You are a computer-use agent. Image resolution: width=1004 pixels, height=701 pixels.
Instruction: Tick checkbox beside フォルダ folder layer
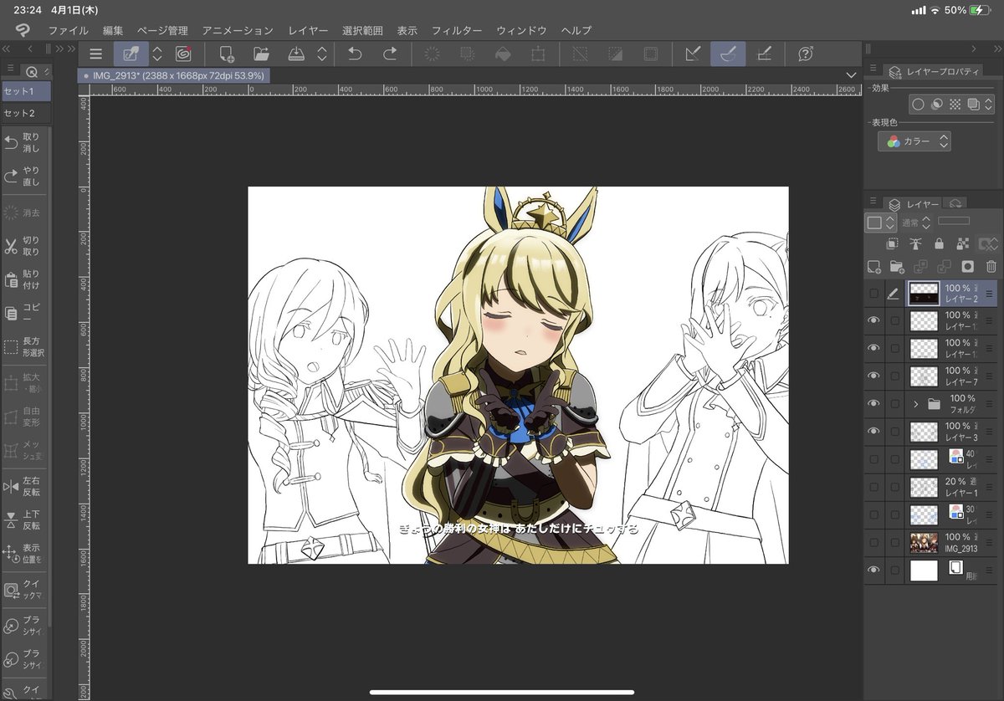895,403
